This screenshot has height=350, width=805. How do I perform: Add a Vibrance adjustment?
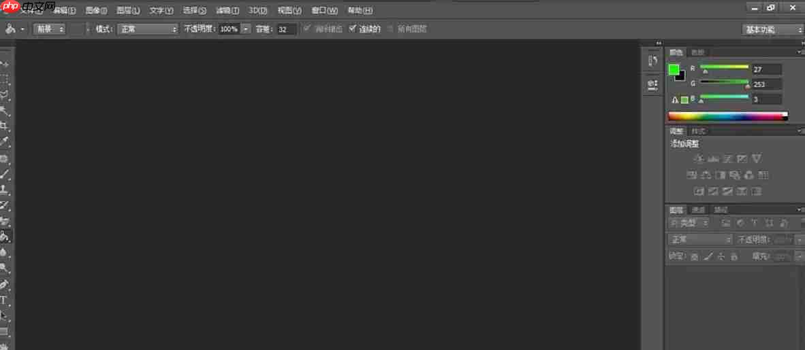(757, 159)
